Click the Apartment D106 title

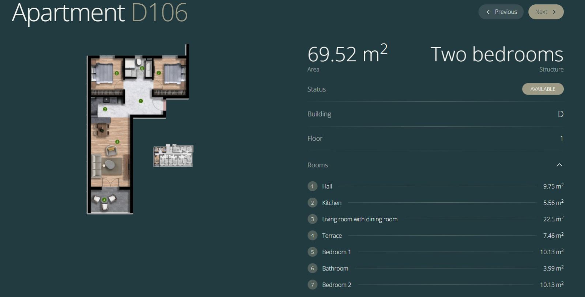tap(100, 13)
